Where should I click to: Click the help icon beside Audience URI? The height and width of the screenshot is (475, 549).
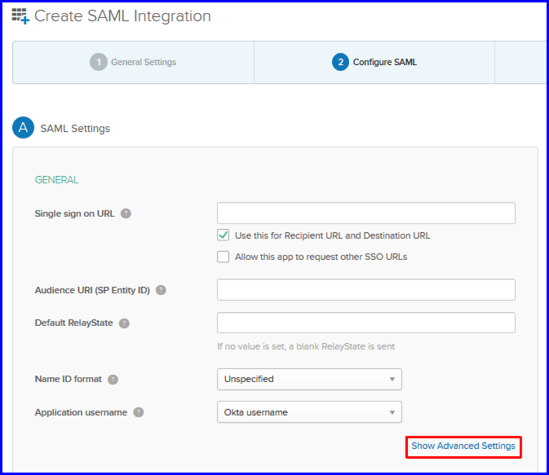pyautogui.click(x=161, y=290)
